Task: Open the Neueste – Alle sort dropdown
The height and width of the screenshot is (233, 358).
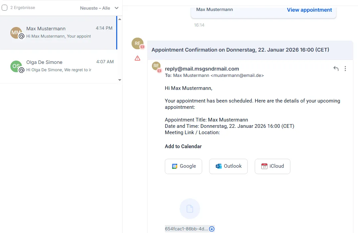Action: coord(99,8)
